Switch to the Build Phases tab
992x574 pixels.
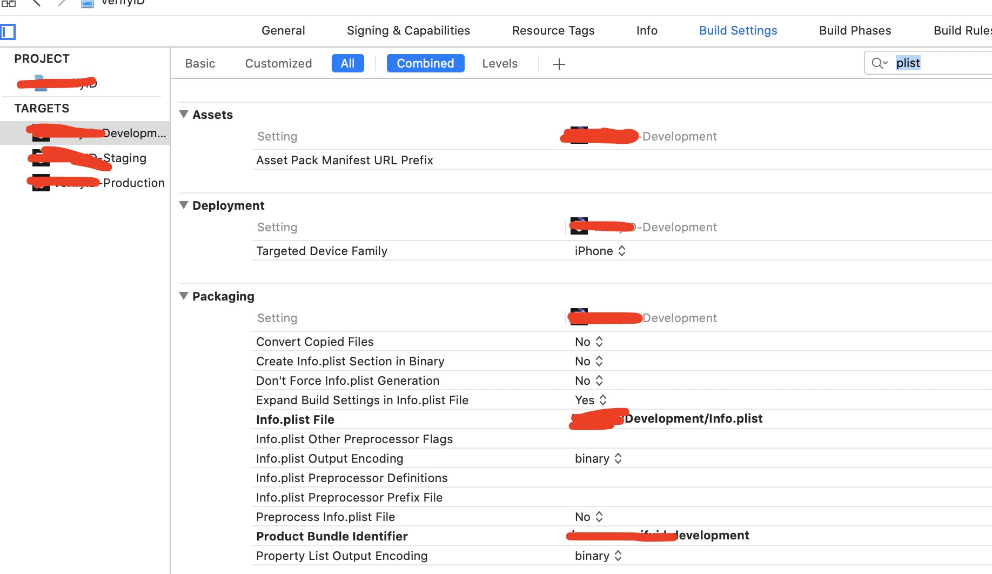click(x=855, y=30)
